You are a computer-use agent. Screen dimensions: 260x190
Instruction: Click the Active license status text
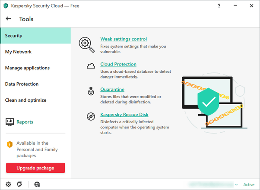click(x=249, y=184)
